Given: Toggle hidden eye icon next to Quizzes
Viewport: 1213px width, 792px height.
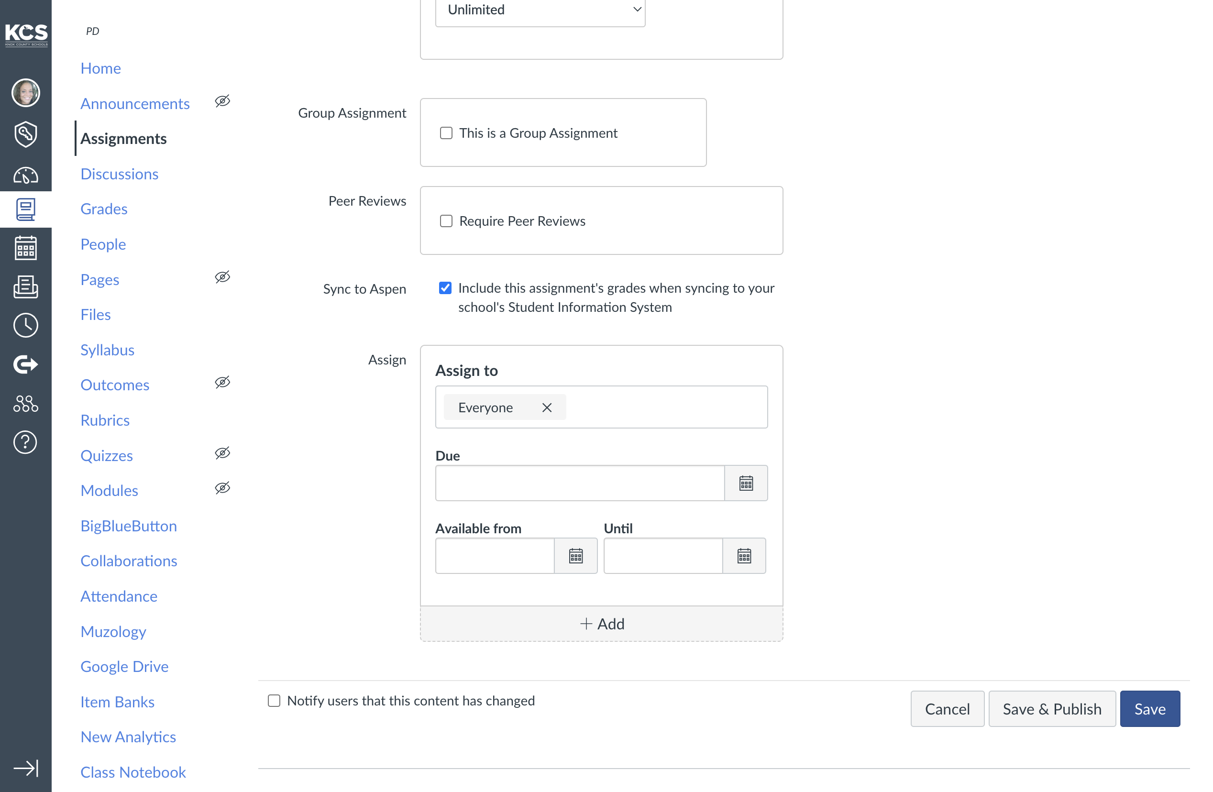Looking at the screenshot, I should point(223,453).
